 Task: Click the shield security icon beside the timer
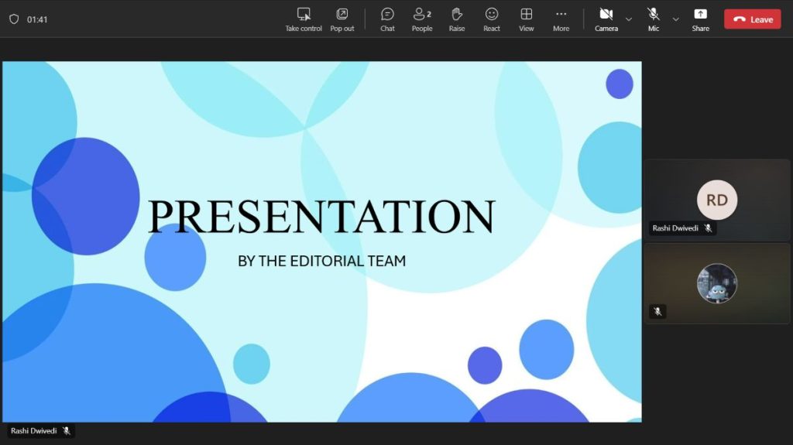coord(14,19)
